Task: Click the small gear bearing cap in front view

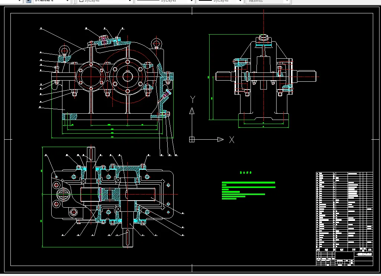Action: 91,77
